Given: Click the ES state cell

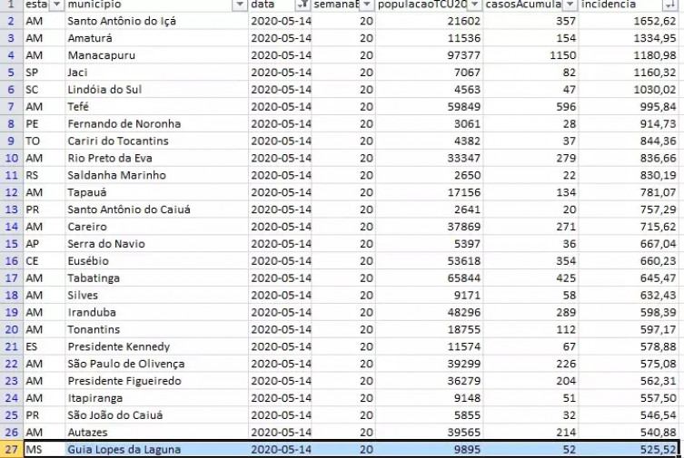Looking at the screenshot, I should point(45,346).
